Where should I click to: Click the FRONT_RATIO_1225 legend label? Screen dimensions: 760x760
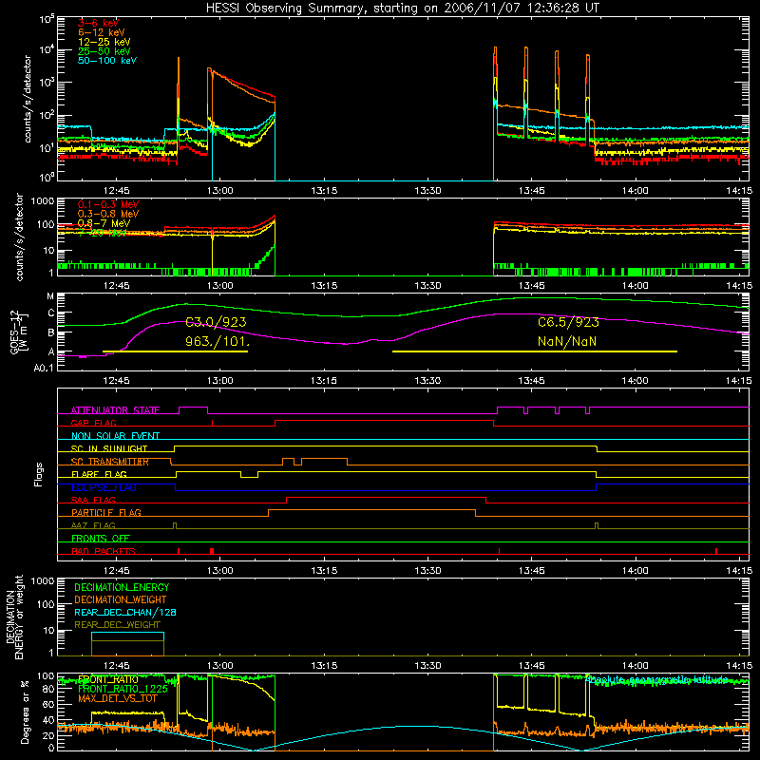(x=123, y=689)
